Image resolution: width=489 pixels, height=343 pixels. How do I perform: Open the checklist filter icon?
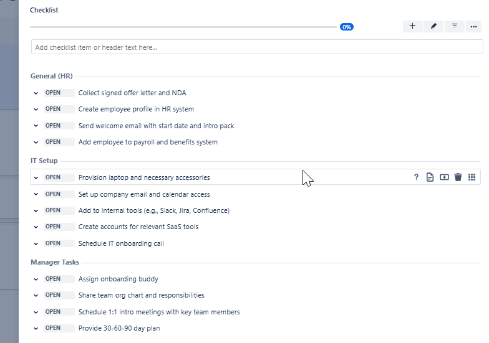pyautogui.click(x=454, y=26)
